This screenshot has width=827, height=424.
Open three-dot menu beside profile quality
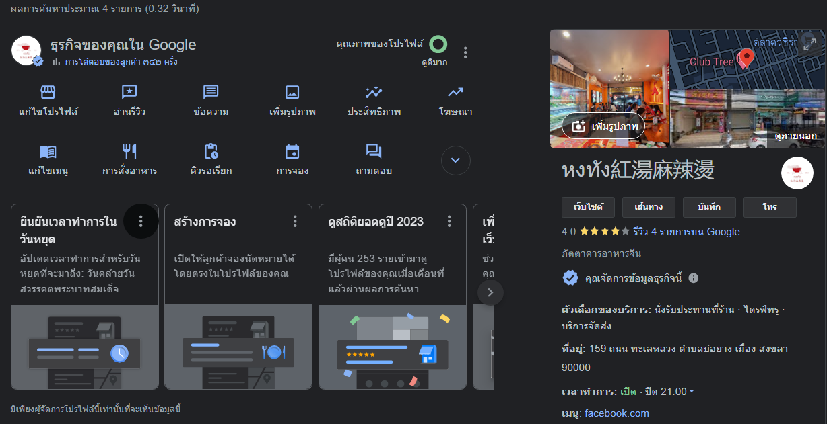(x=465, y=52)
